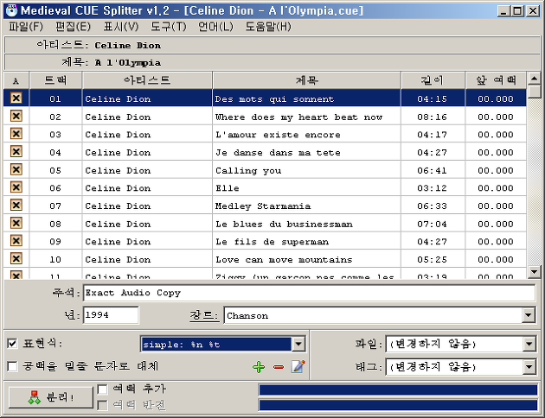Click the 07:04 length cell
The height and width of the screenshot is (418, 545).
point(432,224)
